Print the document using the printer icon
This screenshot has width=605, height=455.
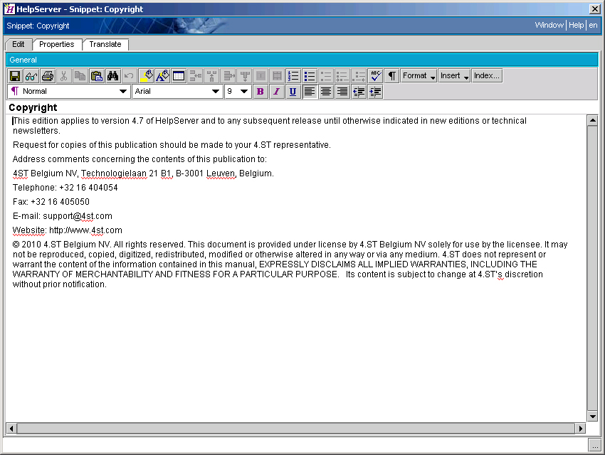pos(48,76)
